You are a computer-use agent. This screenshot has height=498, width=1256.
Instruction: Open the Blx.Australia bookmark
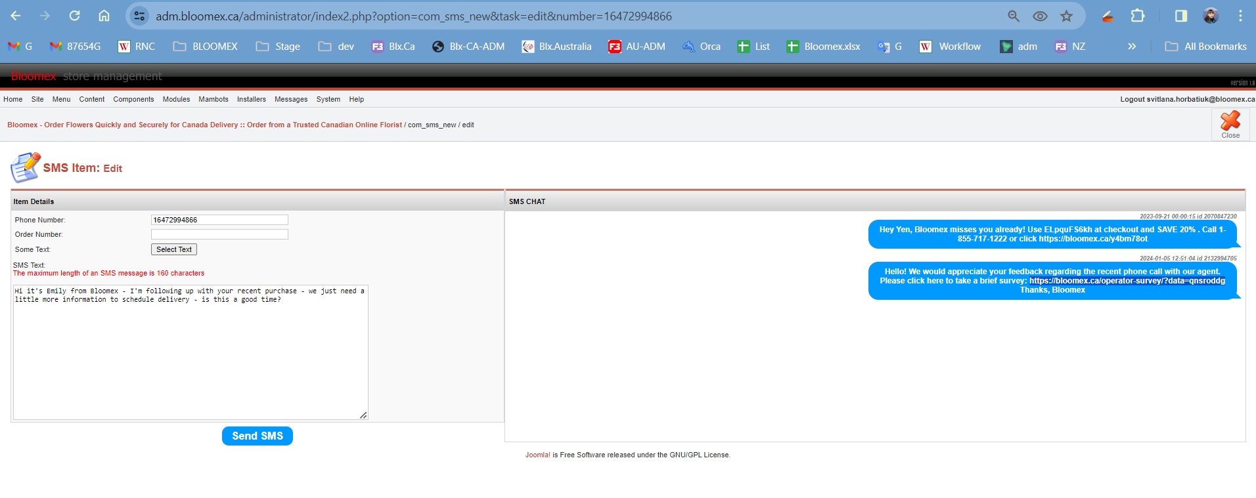click(x=556, y=47)
